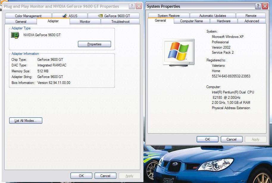Switch to the Automatic Updates tab

click(212, 16)
